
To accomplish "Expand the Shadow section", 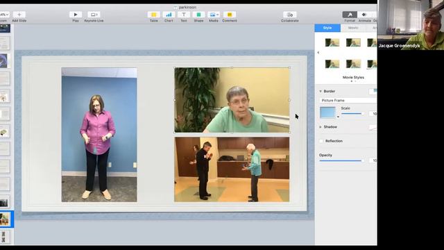I will click(x=321, y=127).
